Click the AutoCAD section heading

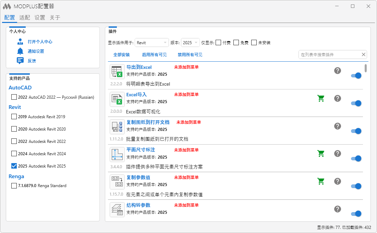(20, 87)
